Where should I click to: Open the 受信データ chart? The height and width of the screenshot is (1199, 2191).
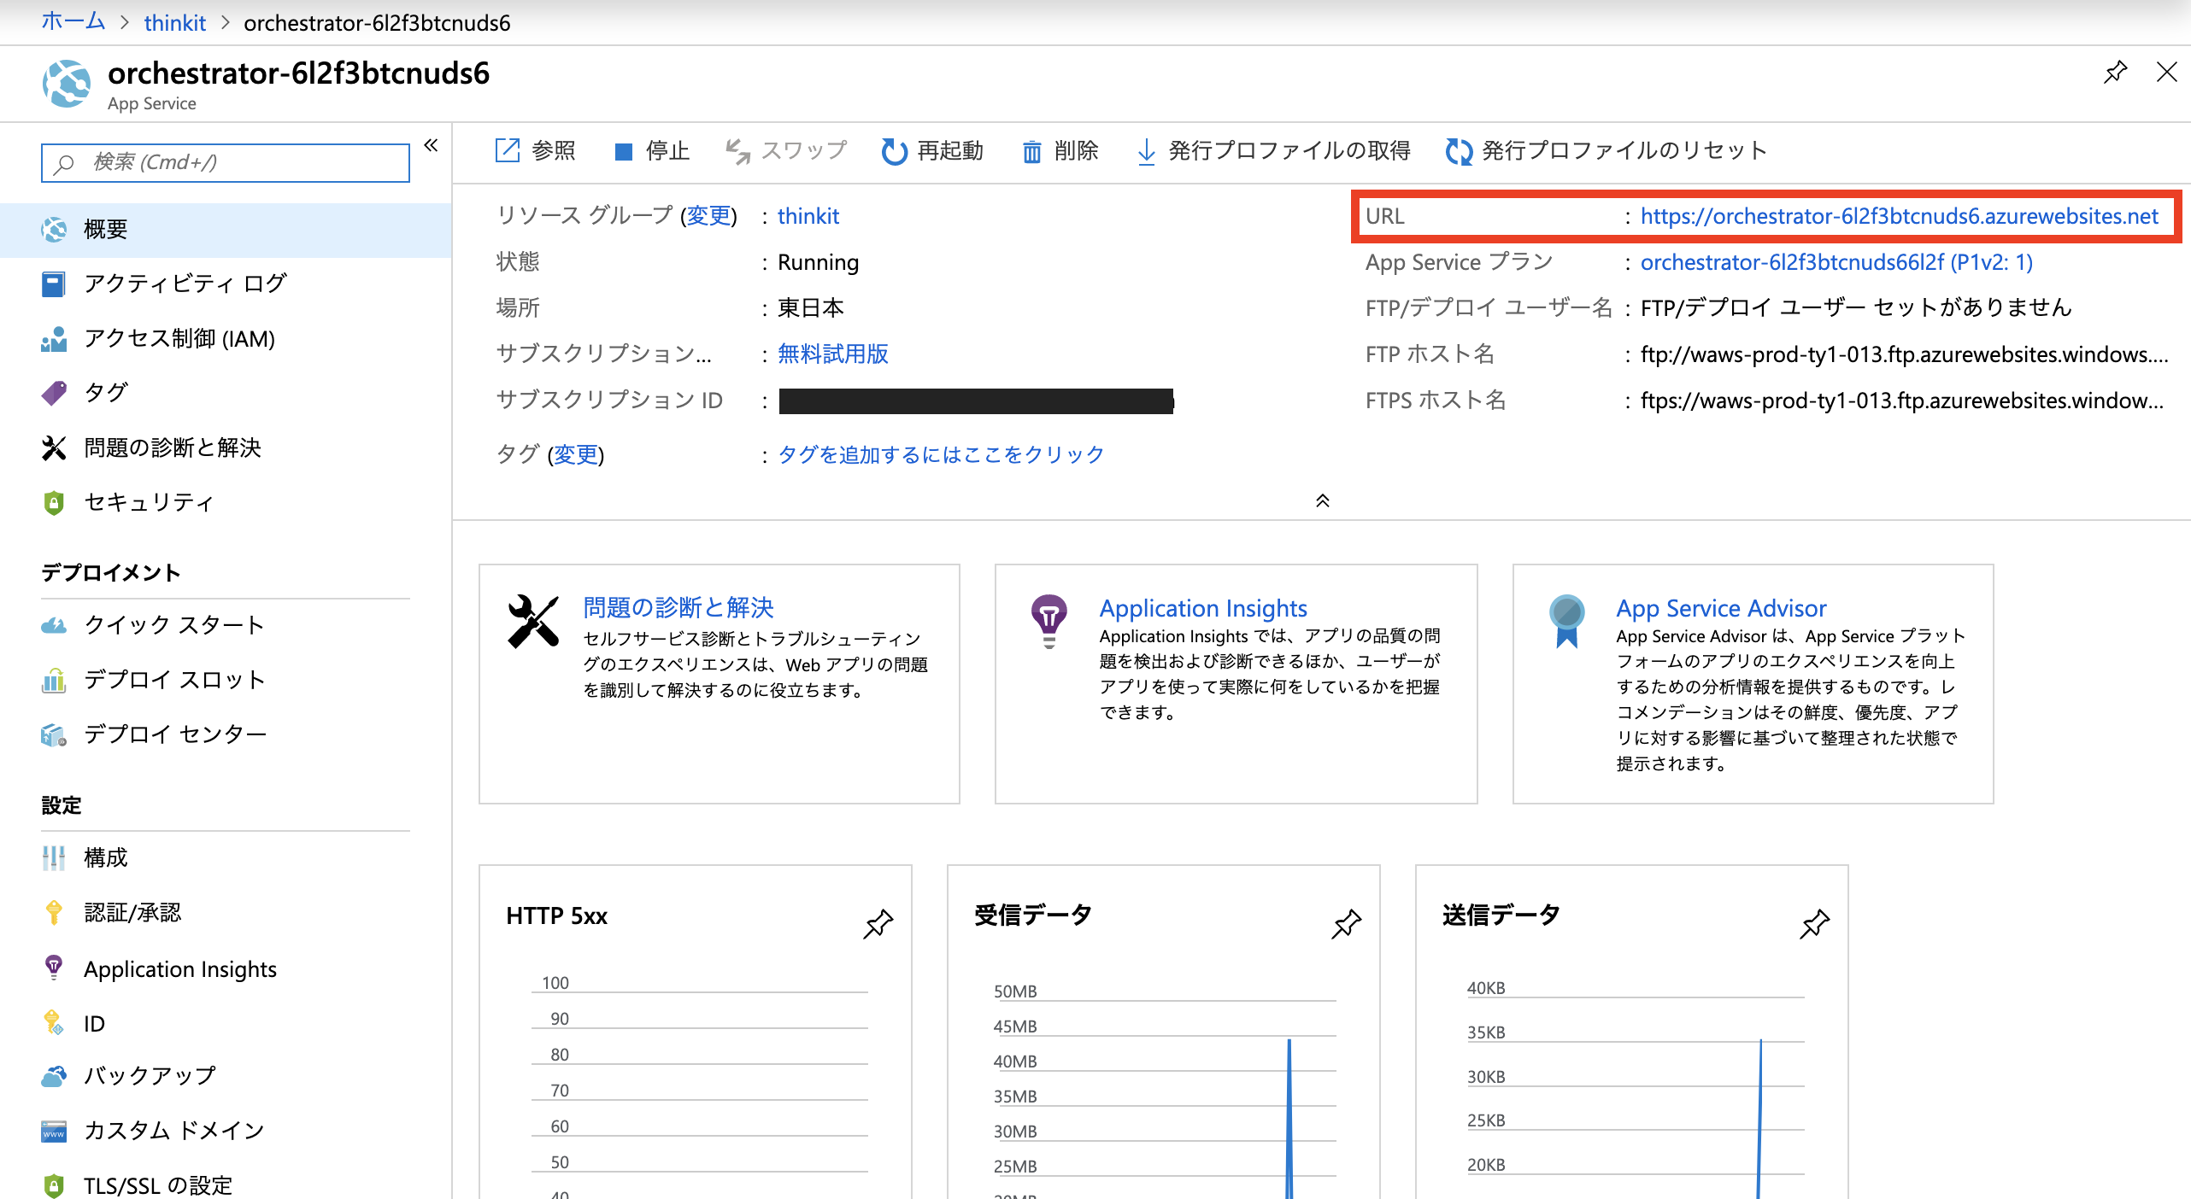click(x=1164, y=1032)
